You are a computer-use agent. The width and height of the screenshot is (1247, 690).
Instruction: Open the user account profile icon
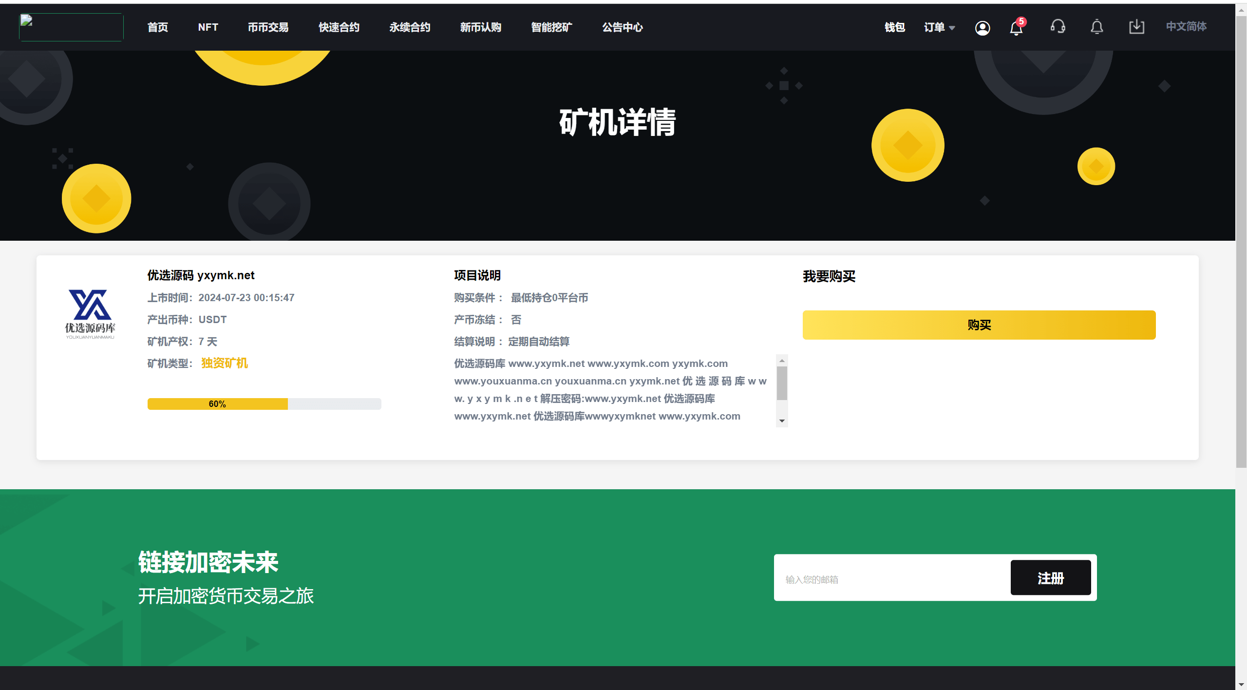click(982, 28)
